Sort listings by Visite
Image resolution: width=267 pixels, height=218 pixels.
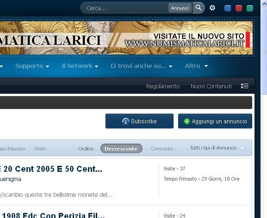[40, 149]
